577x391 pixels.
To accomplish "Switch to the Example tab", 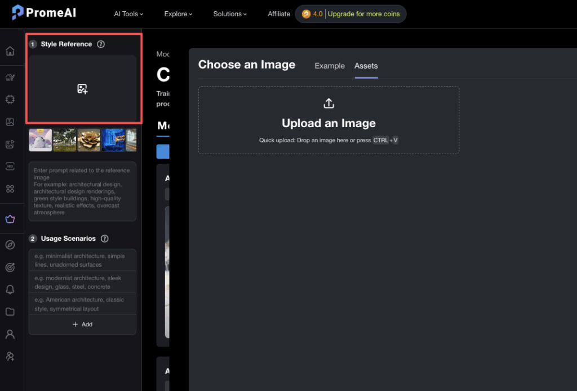I will click(x=330, y=66).
